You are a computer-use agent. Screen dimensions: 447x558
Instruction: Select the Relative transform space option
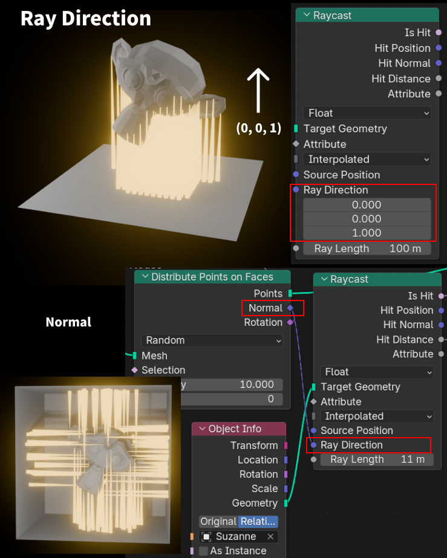(258, 522)
